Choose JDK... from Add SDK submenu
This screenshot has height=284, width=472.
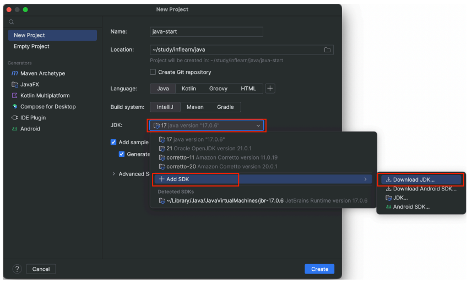421,198
